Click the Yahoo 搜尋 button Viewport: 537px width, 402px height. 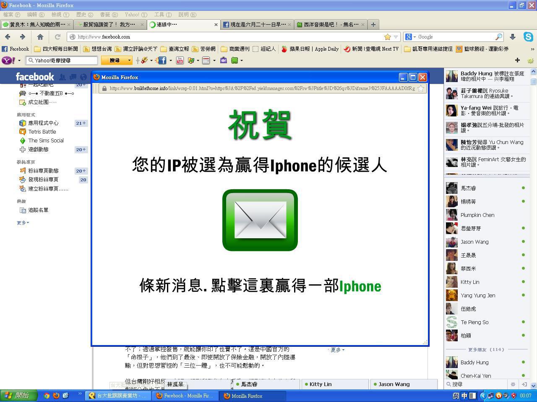pyautogui.click(x=115, y=60)
